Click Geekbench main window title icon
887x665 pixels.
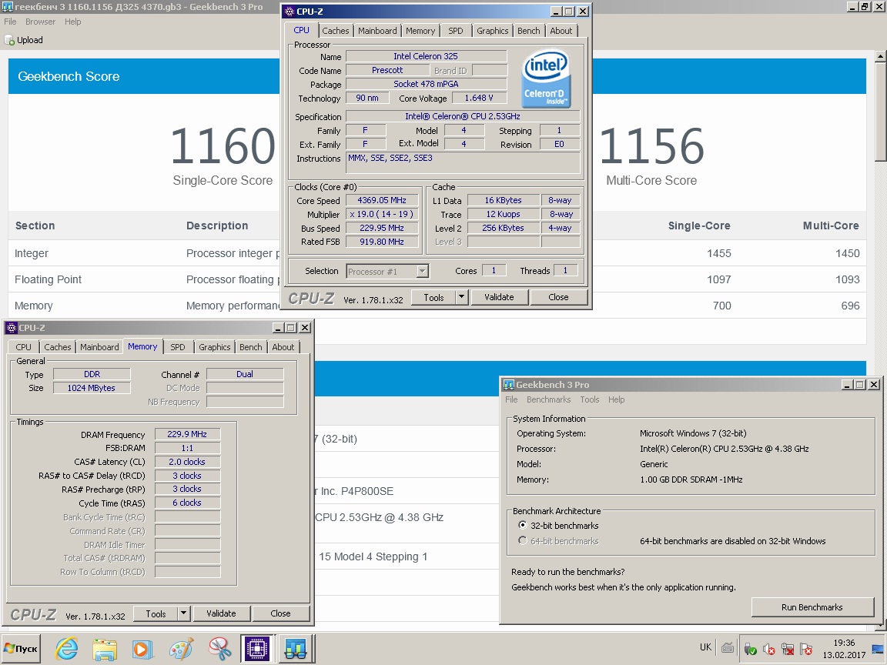pos(8,7)
